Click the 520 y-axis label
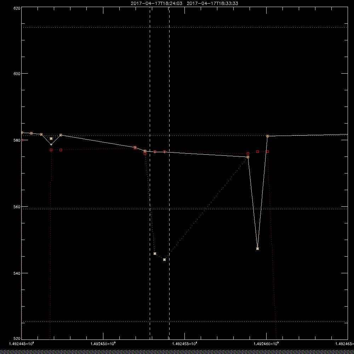The width and height of the screenshot is (354, 354). (17, 339)
